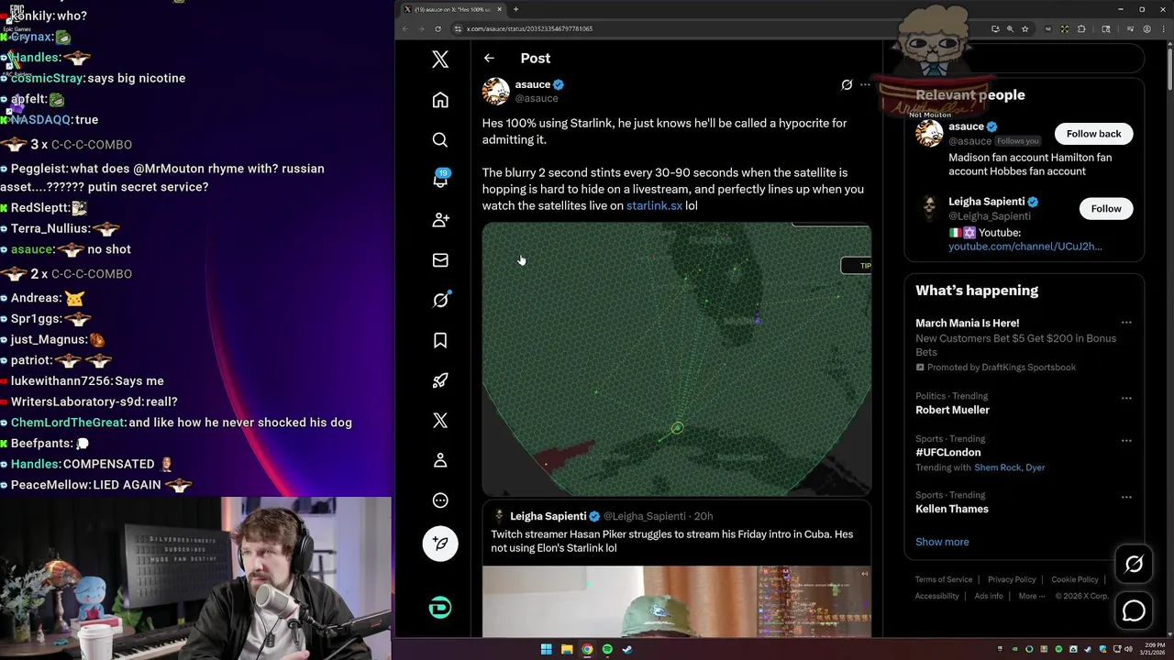1174x660 pixels.
Task: Bookmark this page with the star icon
Action: [x=1026, y=28]
